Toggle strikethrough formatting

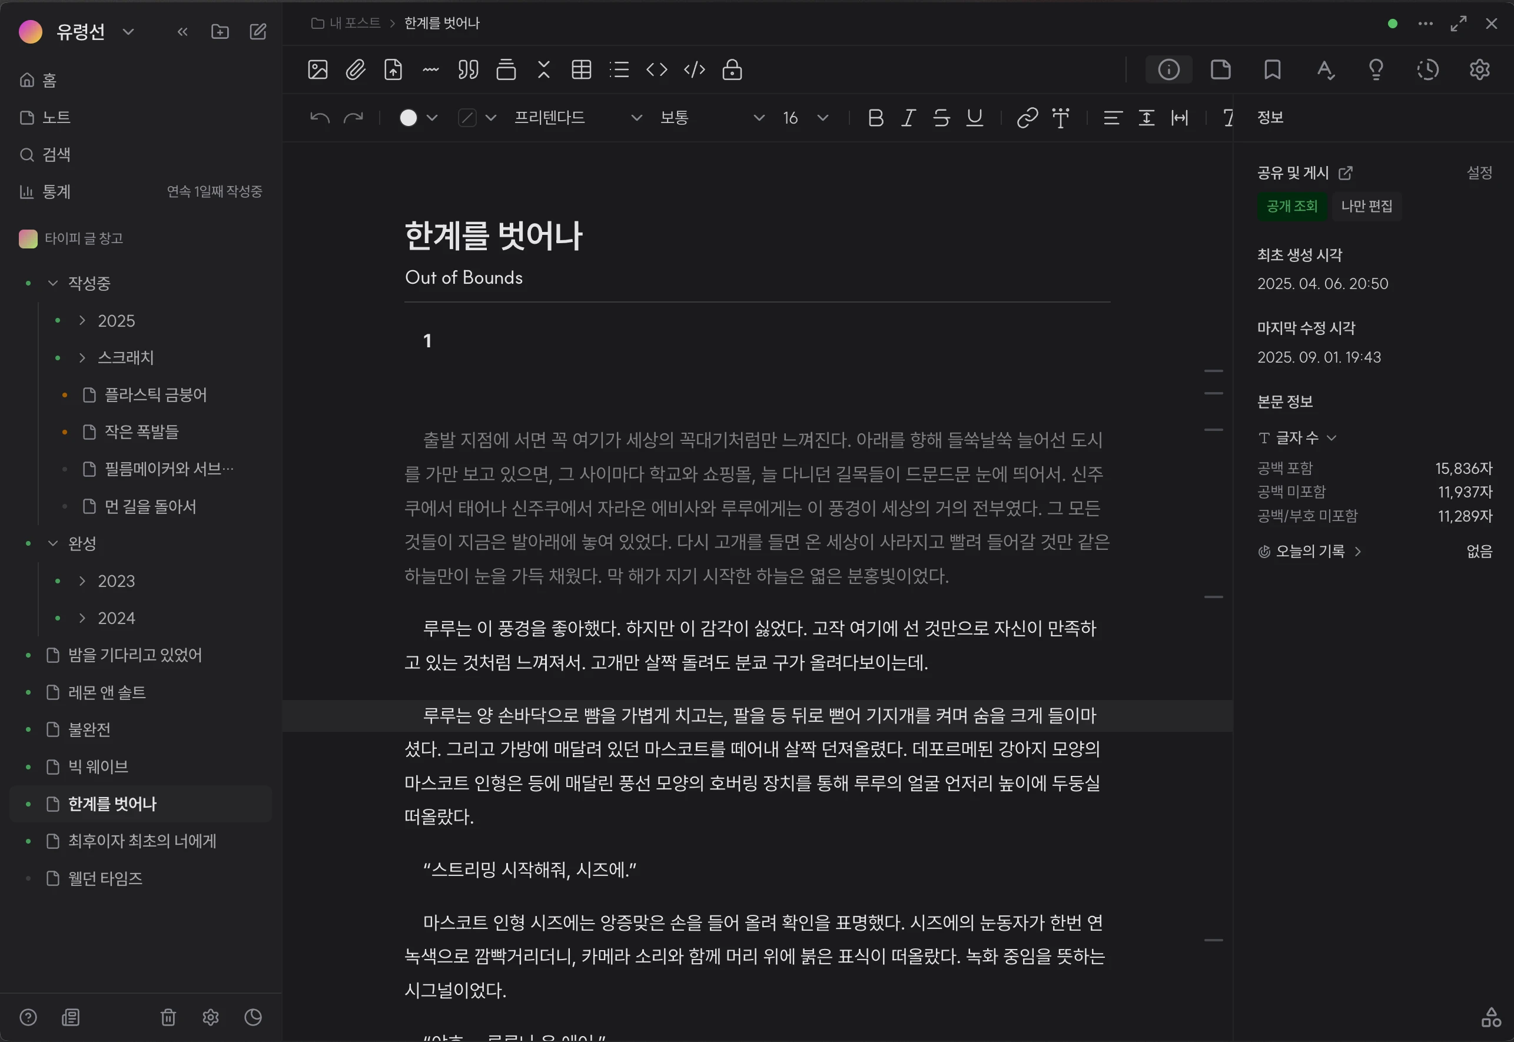click(941, 118)
